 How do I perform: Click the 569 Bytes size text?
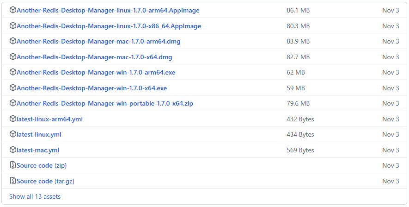300,151
